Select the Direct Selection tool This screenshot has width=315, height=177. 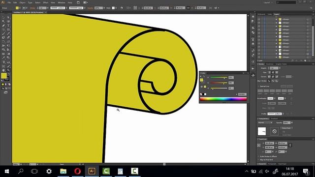coord(8,17)
